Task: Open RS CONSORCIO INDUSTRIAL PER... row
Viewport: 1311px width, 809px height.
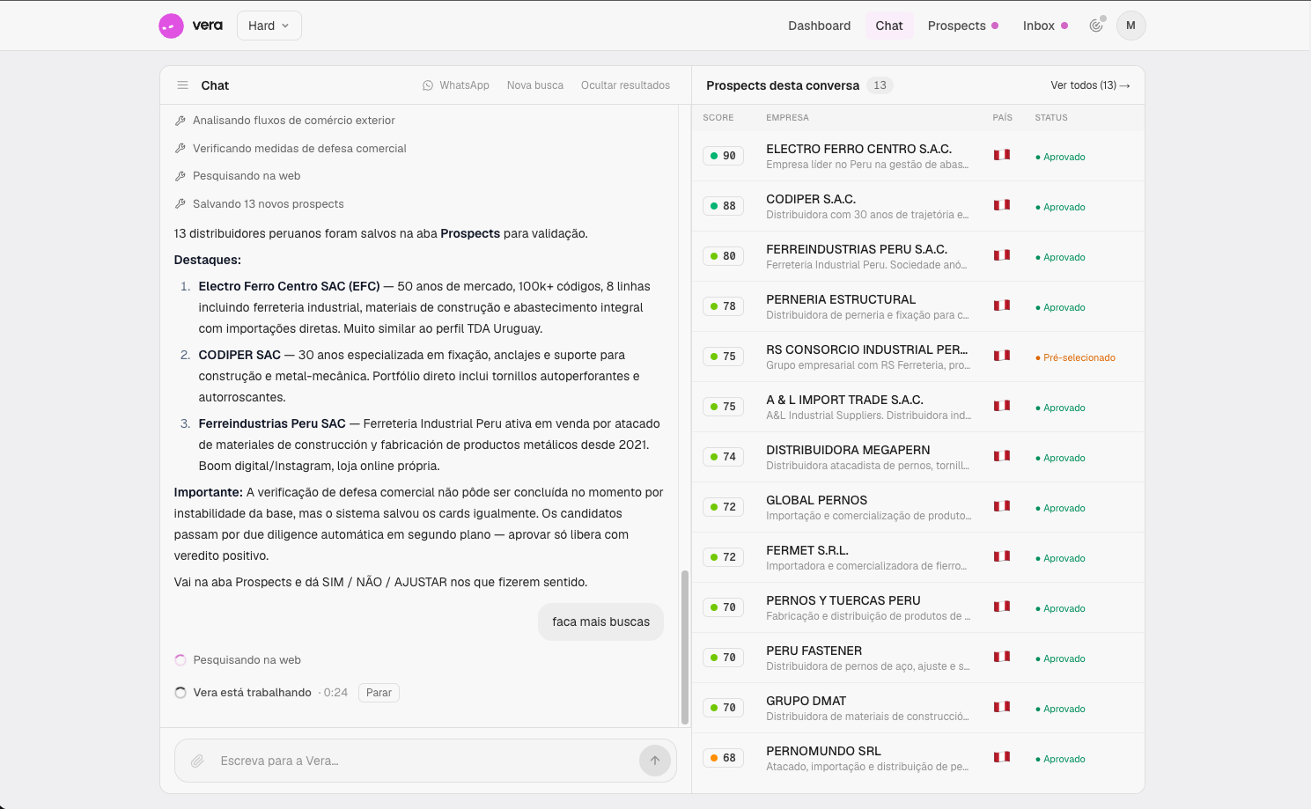Action: point(917,357)
